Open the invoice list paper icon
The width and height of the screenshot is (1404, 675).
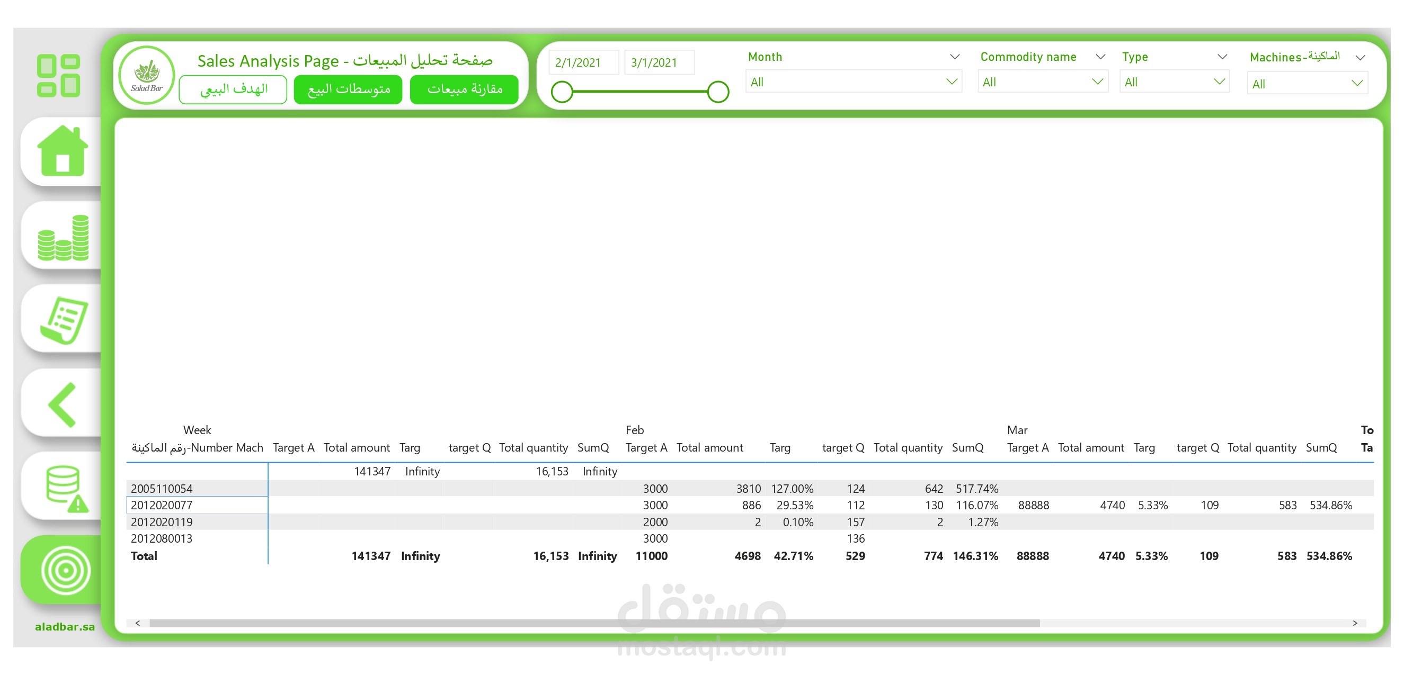[64, 320]
